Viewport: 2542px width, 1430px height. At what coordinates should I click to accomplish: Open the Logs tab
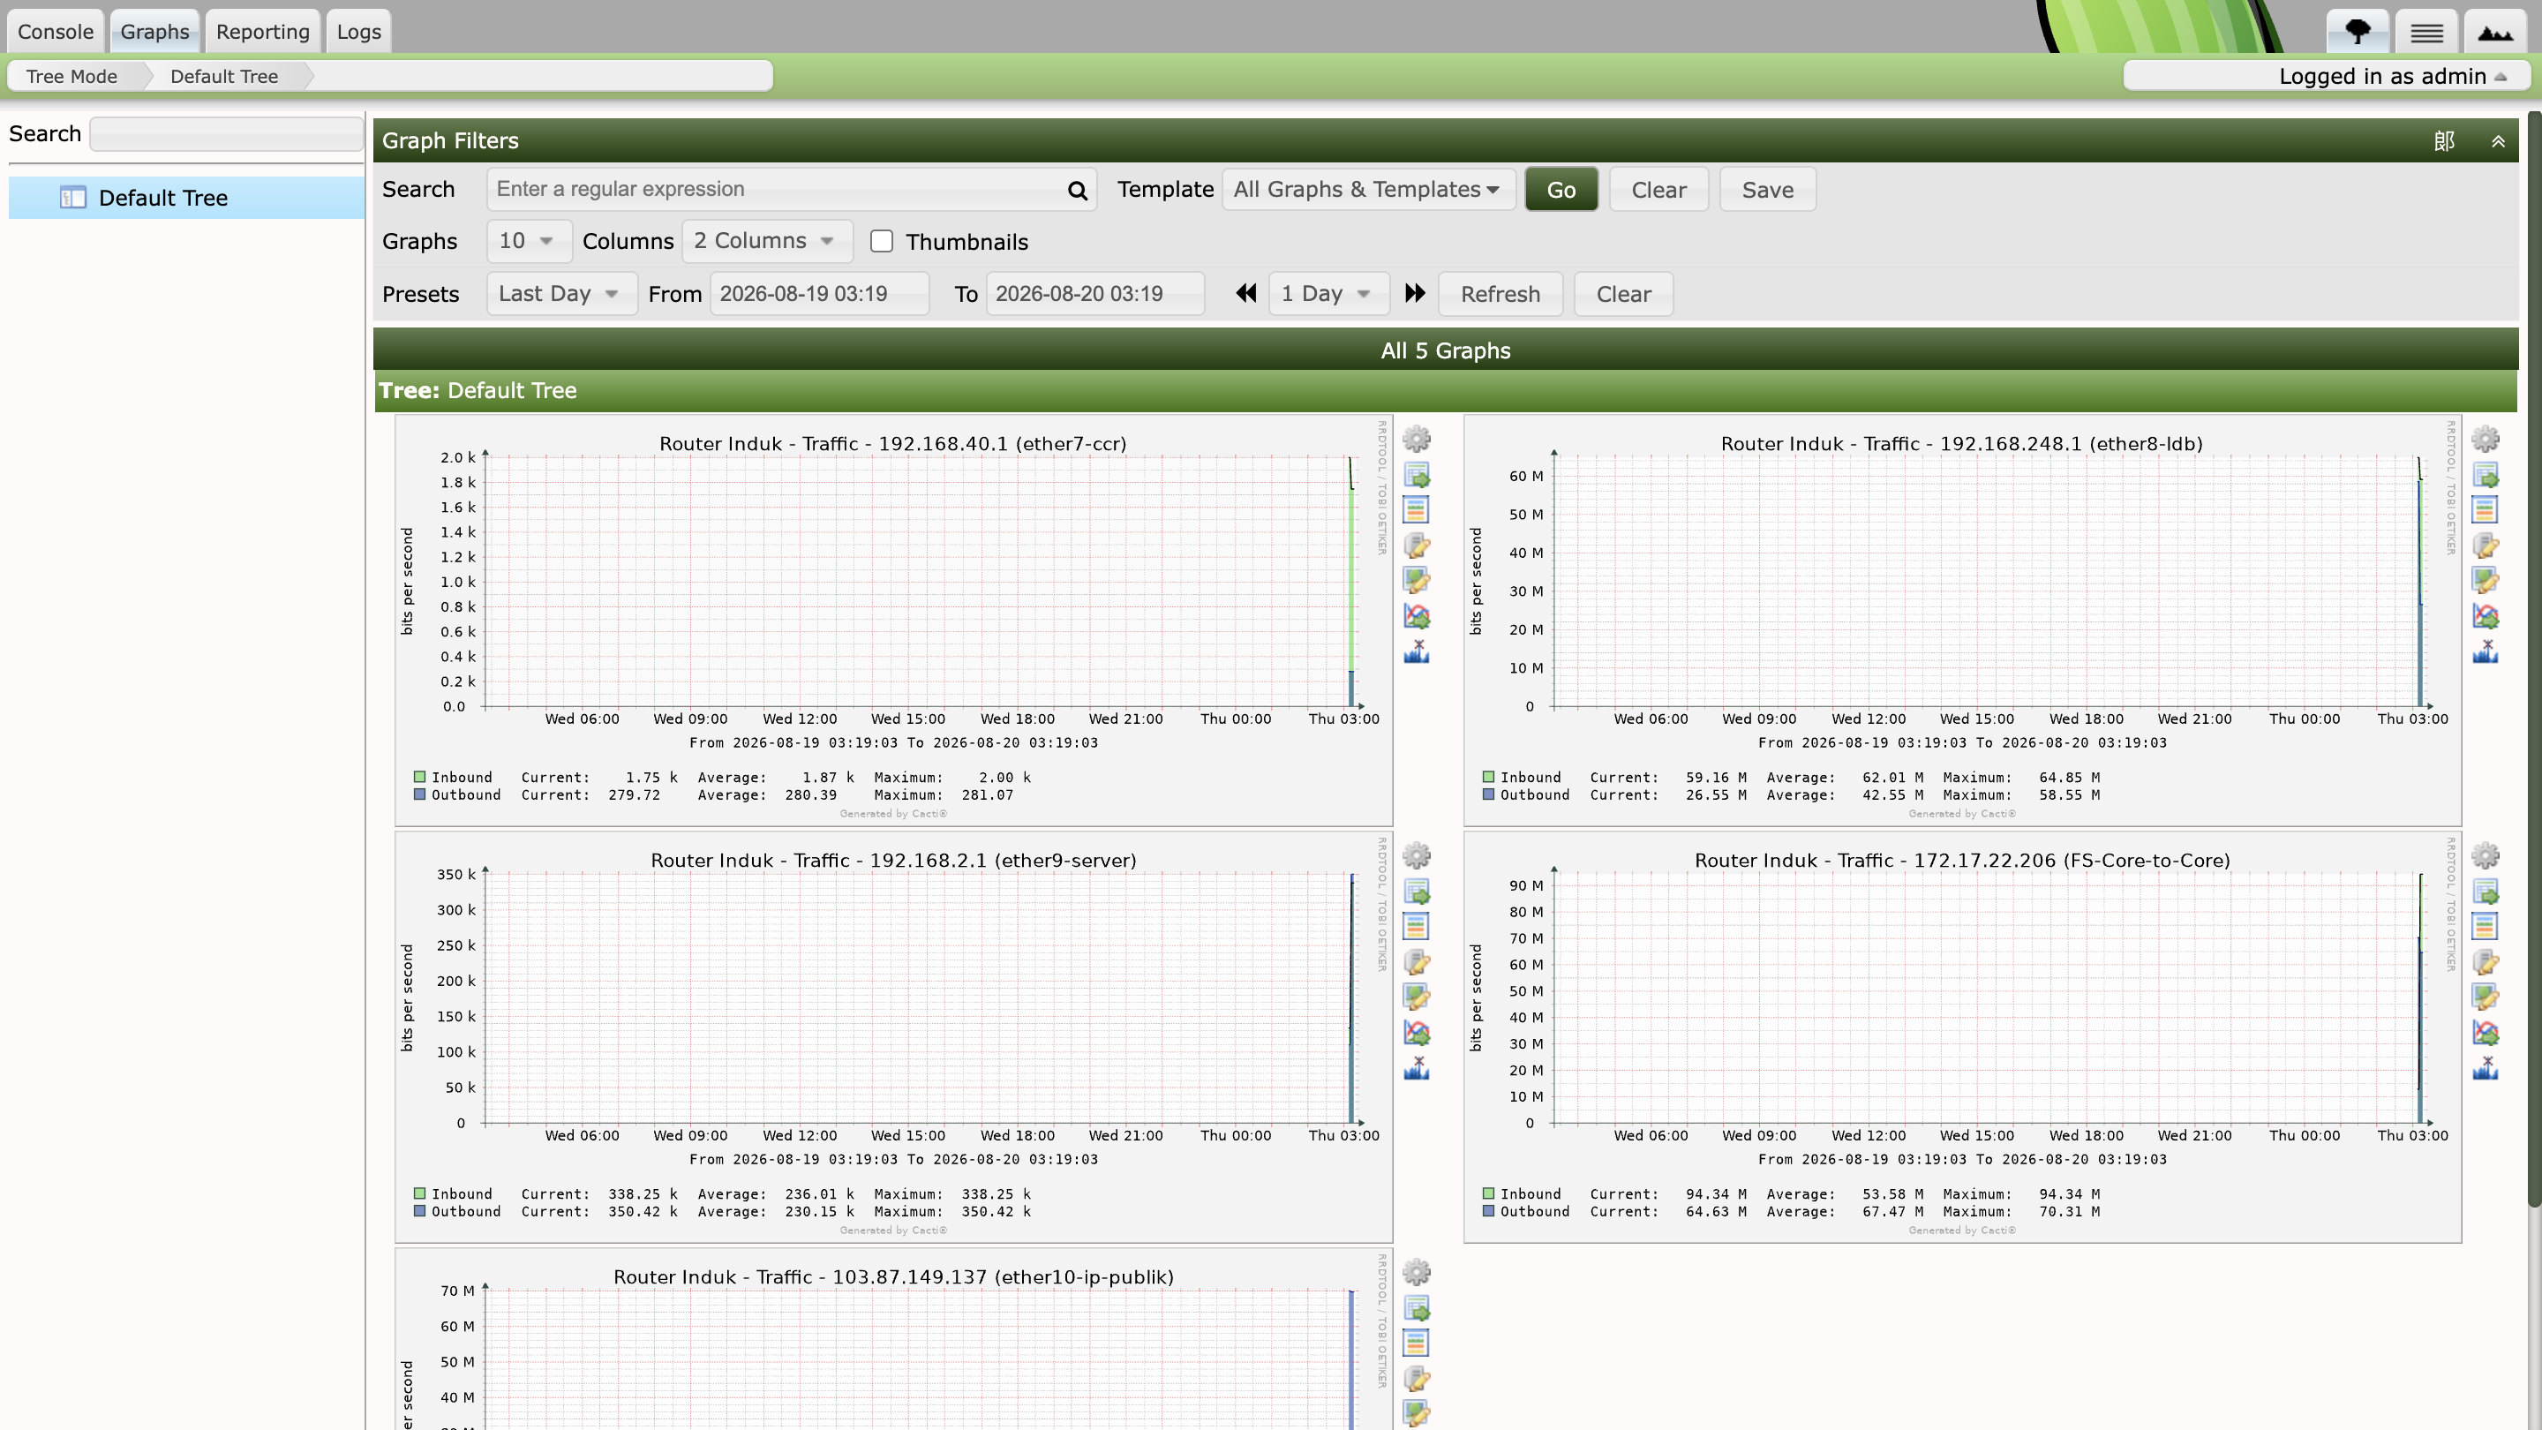[358, 32]
